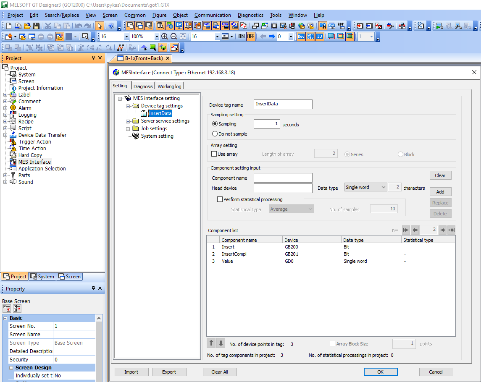Image resolution: width=481 pixels, height=382 pixels.
Task: Open the Data type Single word dropdown
Action: pyautogui.click(x=365, y=187)
